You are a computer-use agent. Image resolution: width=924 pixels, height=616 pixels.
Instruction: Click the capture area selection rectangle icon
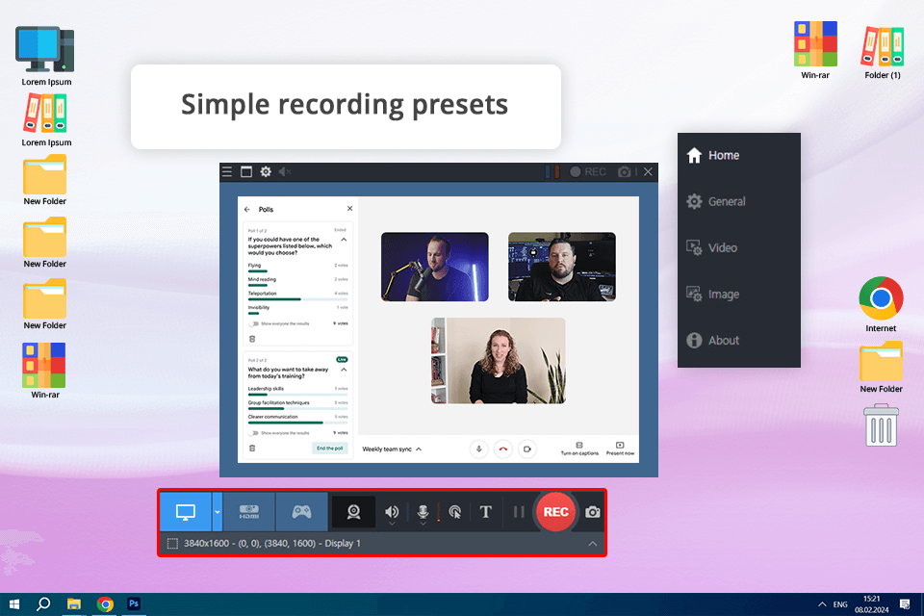tap(172, 544)
